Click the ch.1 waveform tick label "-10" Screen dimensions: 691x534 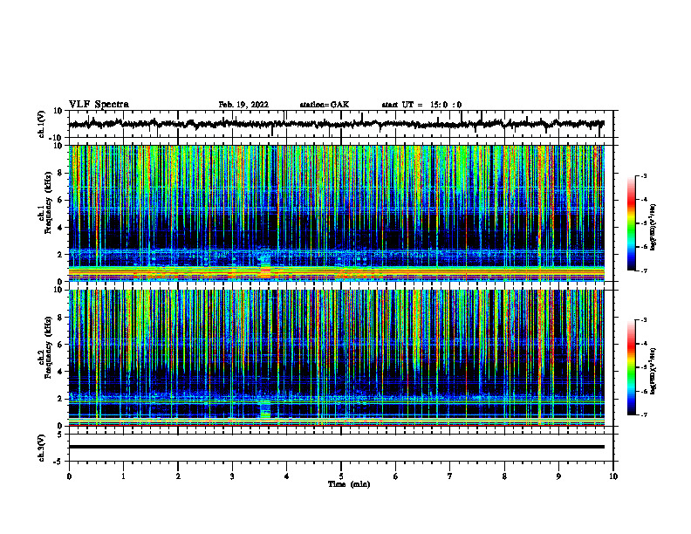click(57, 138)
